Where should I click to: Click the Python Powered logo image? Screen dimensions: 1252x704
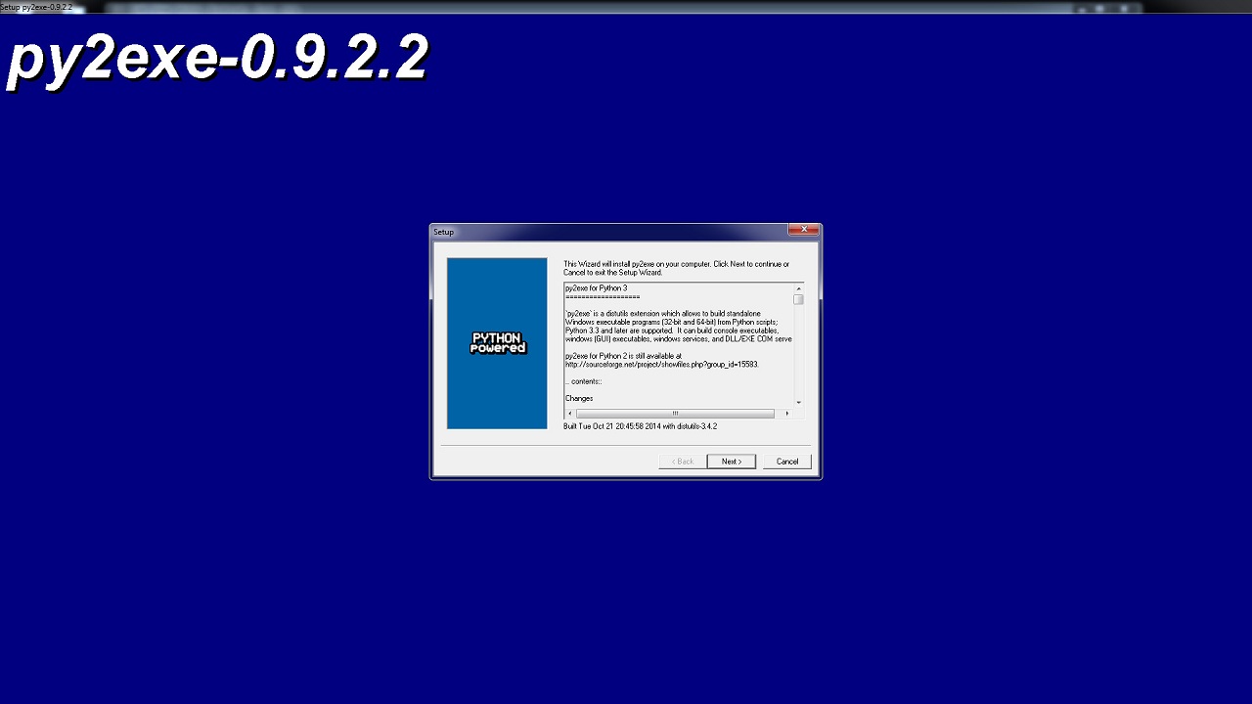(497, 343)
